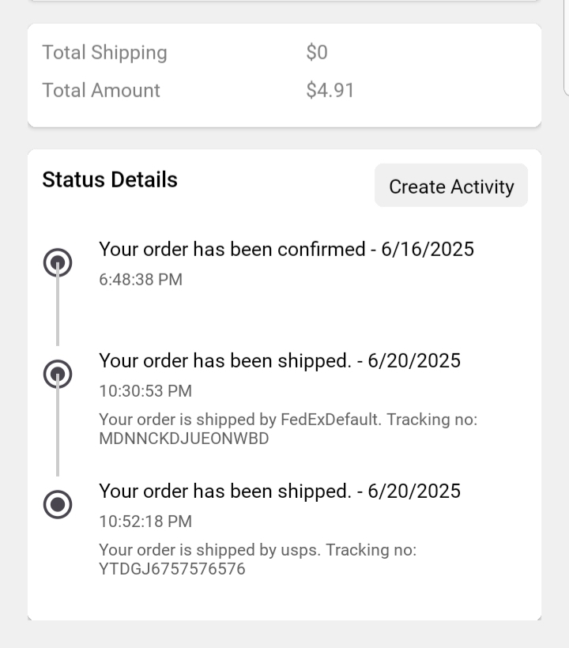Click the Total Shipping label

tap(104, 53)
